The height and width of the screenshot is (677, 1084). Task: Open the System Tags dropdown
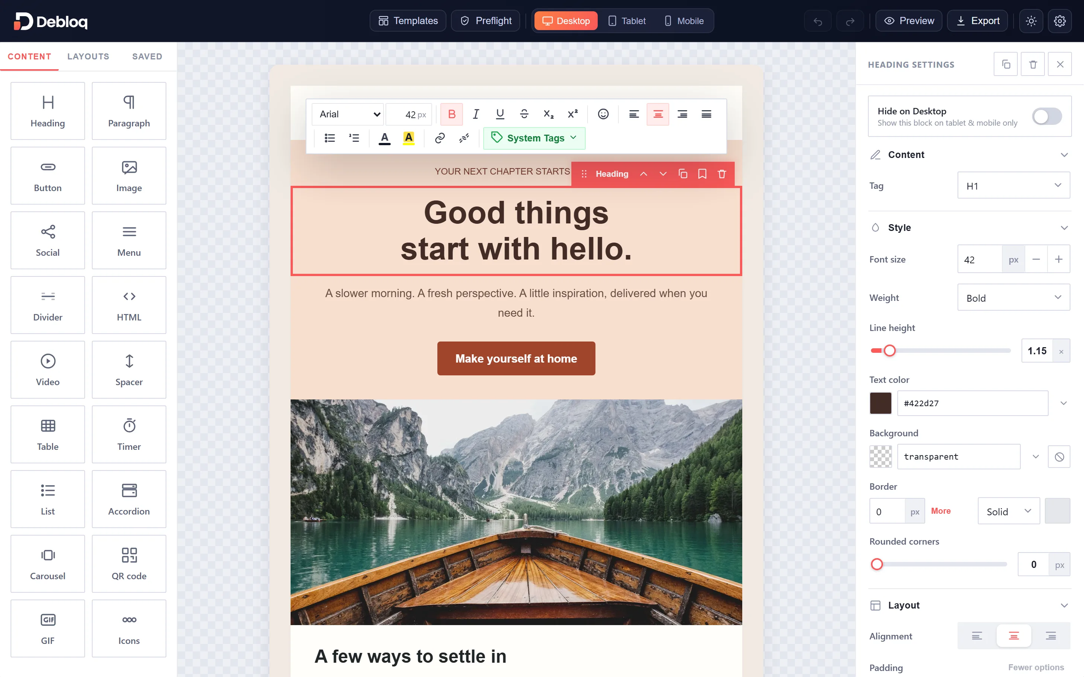click(x=534, y=138)
